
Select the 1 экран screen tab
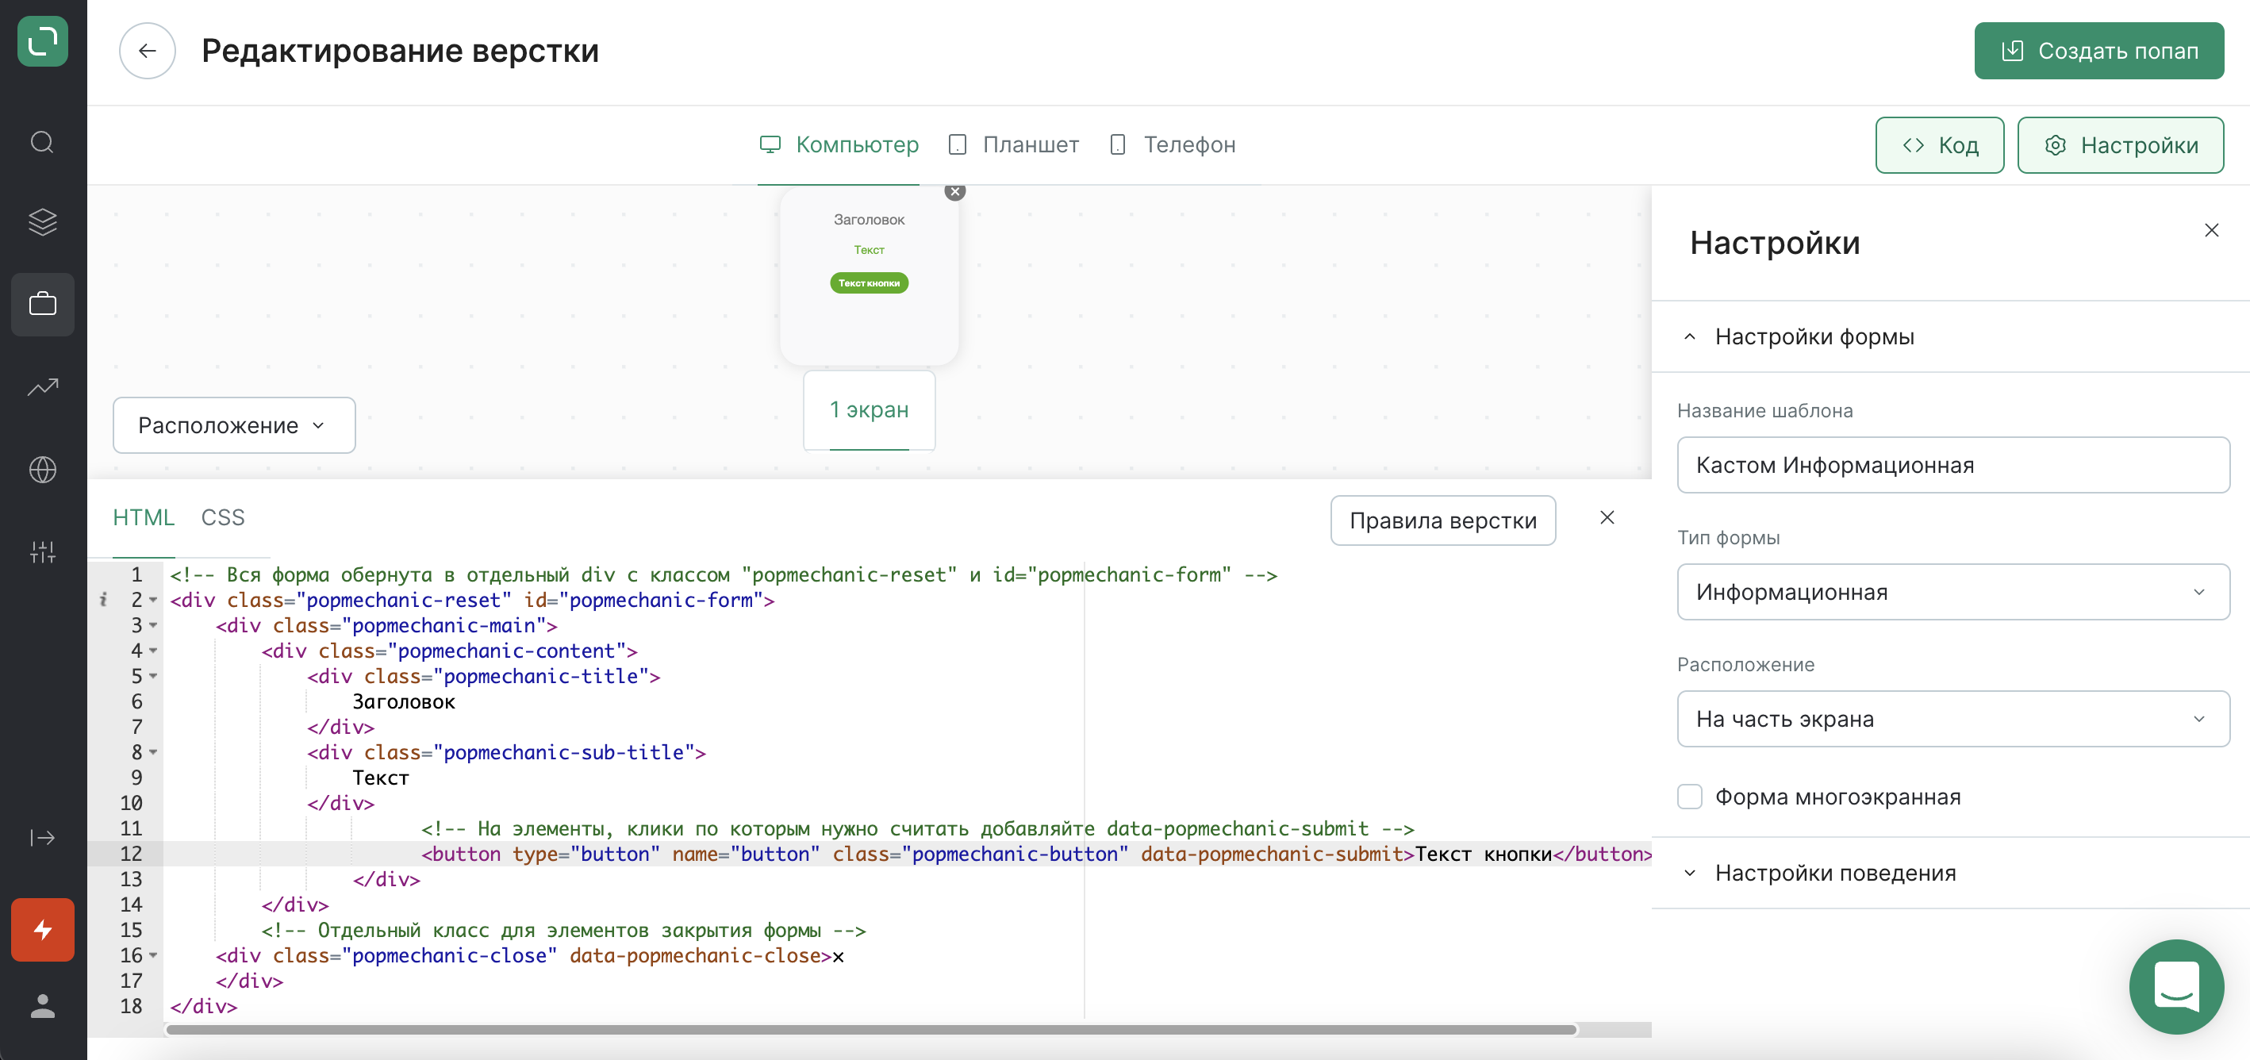click(868, 410)
